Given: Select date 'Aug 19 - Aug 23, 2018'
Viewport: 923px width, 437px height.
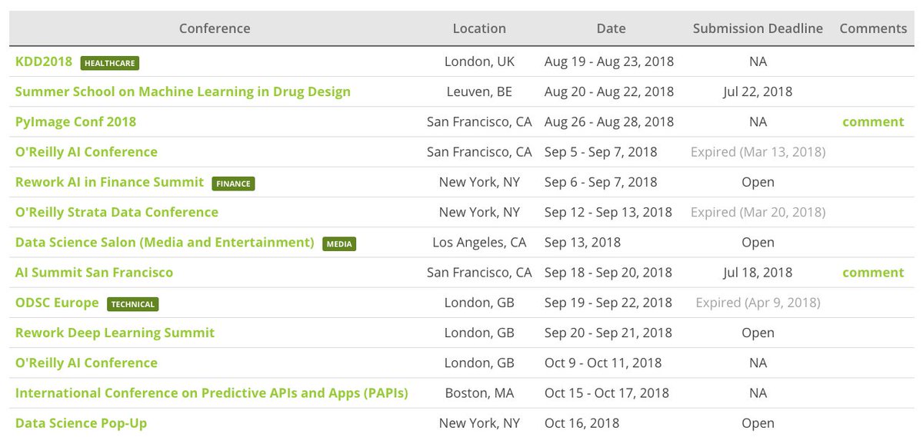Looking at the screenshot, I should [608, 61].
